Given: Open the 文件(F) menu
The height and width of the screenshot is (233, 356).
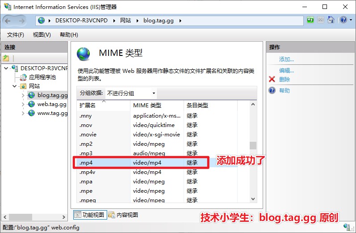Looking at the screenshot, I should click(x=16, y=35).
